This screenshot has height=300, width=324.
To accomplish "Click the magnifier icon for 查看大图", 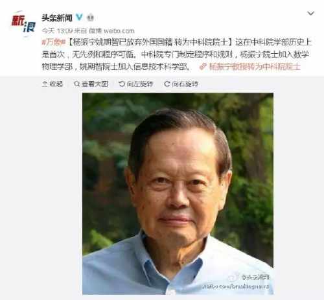I will [76, 84].
